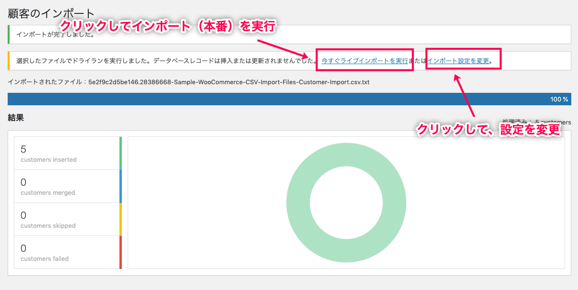This screenshot has height=290, width=578.
Task: Select the customers skipped result tile
Action: [x=68, y=219]
